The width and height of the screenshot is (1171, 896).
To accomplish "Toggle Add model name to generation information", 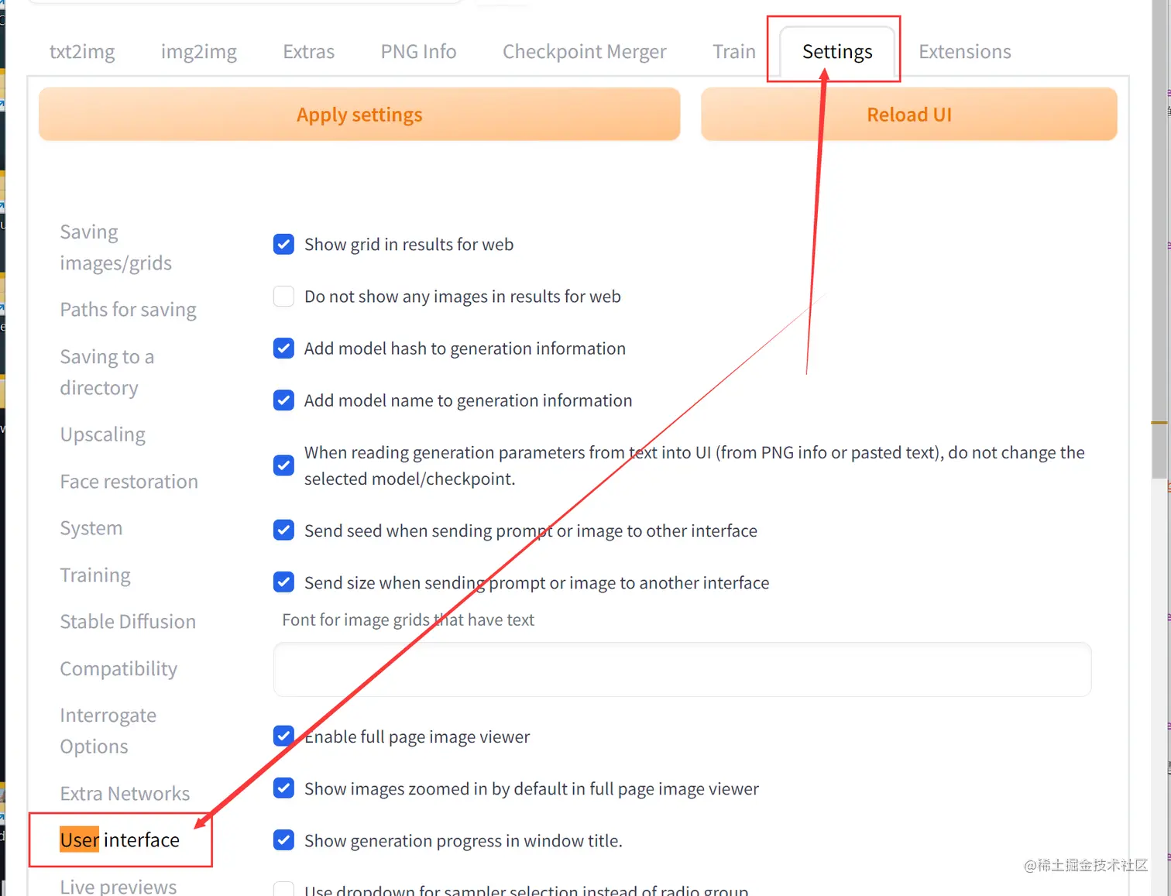I will pyautogui.click(x=283, y=400).
